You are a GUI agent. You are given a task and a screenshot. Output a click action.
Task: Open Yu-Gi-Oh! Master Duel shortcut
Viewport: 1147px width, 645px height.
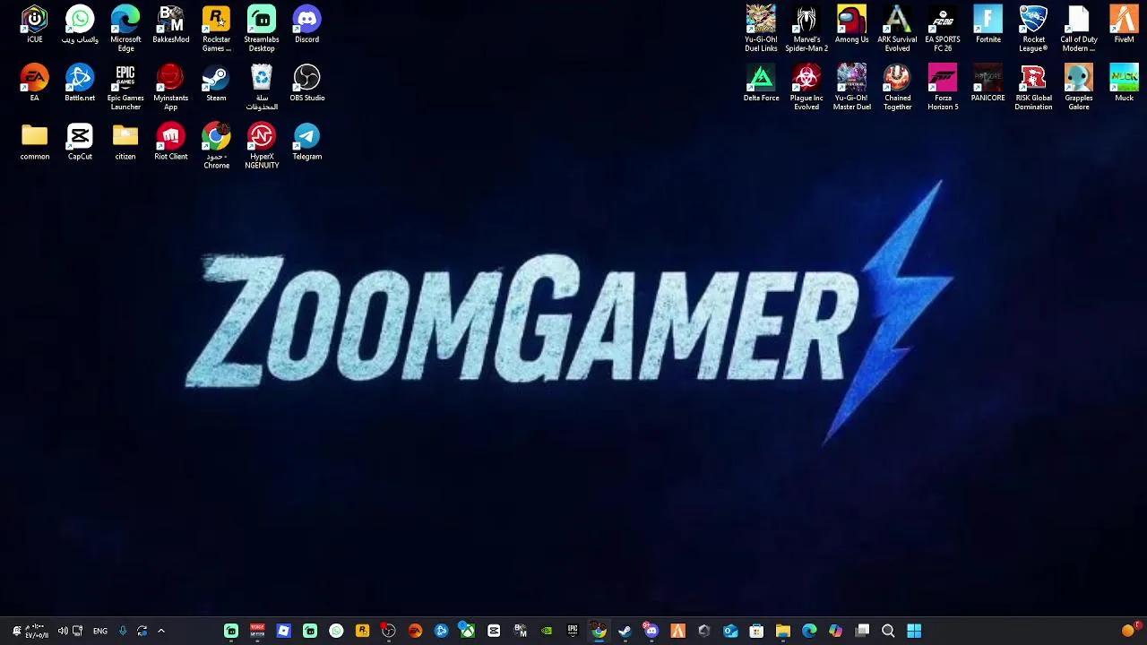tap(851, 81)
